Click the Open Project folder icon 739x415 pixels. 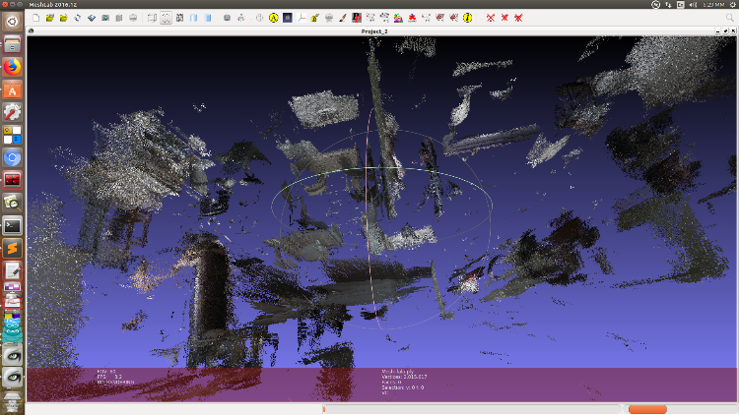[49, 18]
